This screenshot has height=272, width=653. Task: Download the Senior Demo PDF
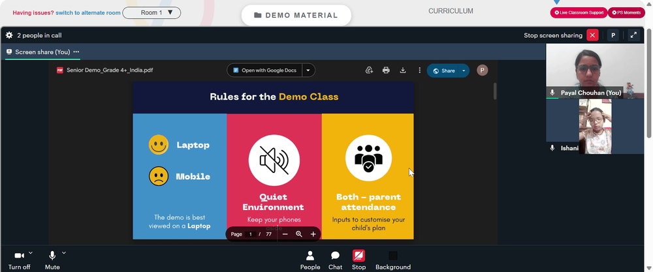(403, 70)
